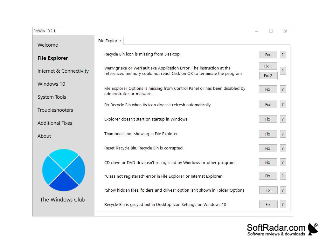Show help for Class not registered error
The height and width of the screenshot is (244, 326).
[x=283, y=176]
